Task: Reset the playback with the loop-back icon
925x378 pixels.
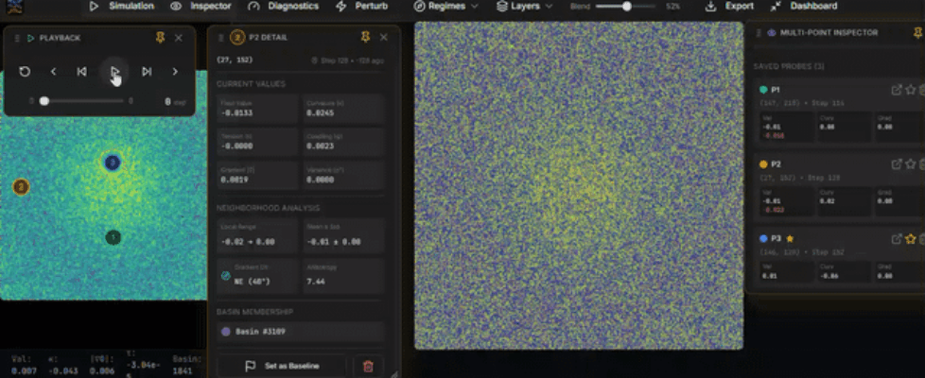Action: (25, 71)
